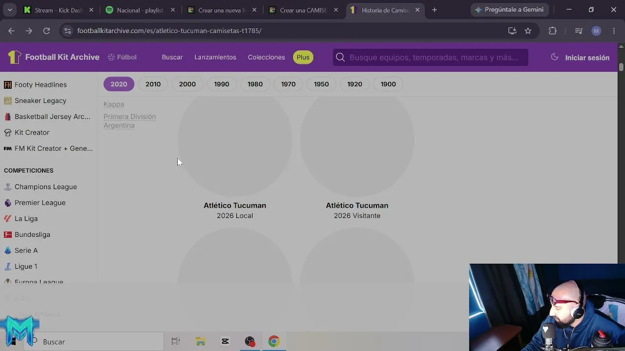
Task: Select the 1920 decade filter
Action: click(354, 84)
